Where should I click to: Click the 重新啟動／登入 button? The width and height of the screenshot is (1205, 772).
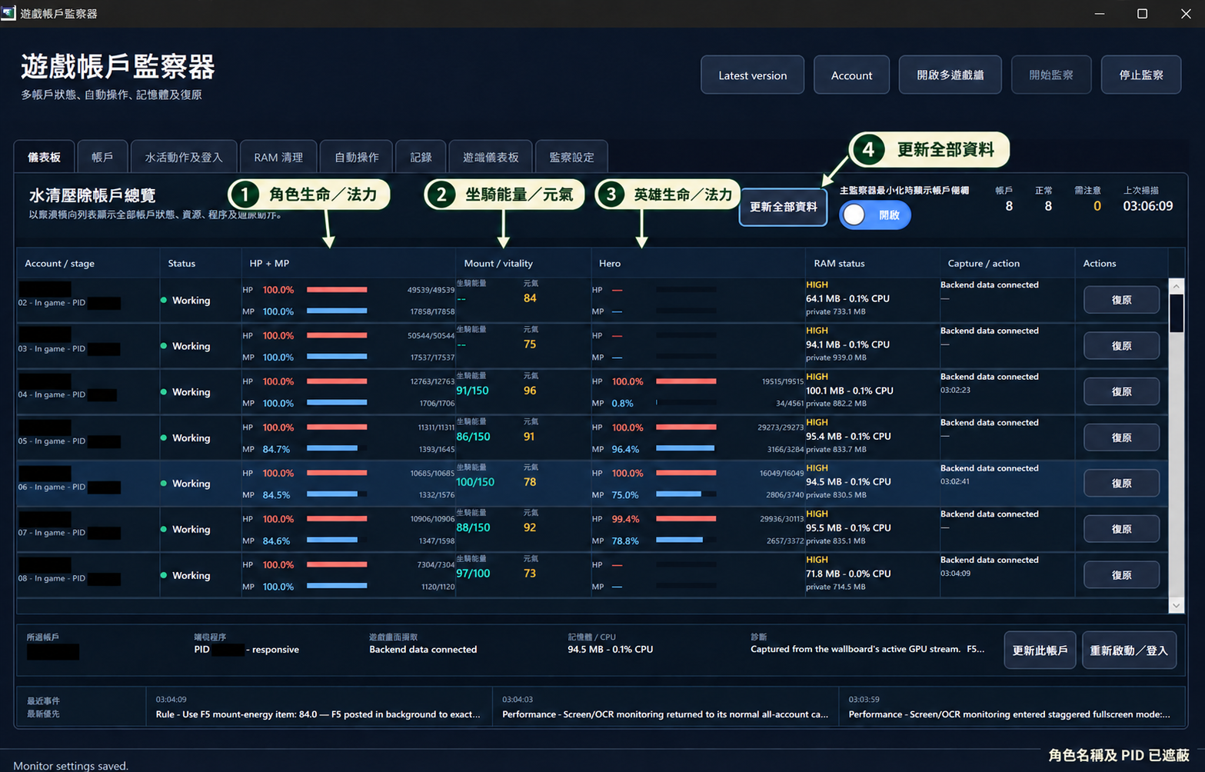[x=1129, y=651]
